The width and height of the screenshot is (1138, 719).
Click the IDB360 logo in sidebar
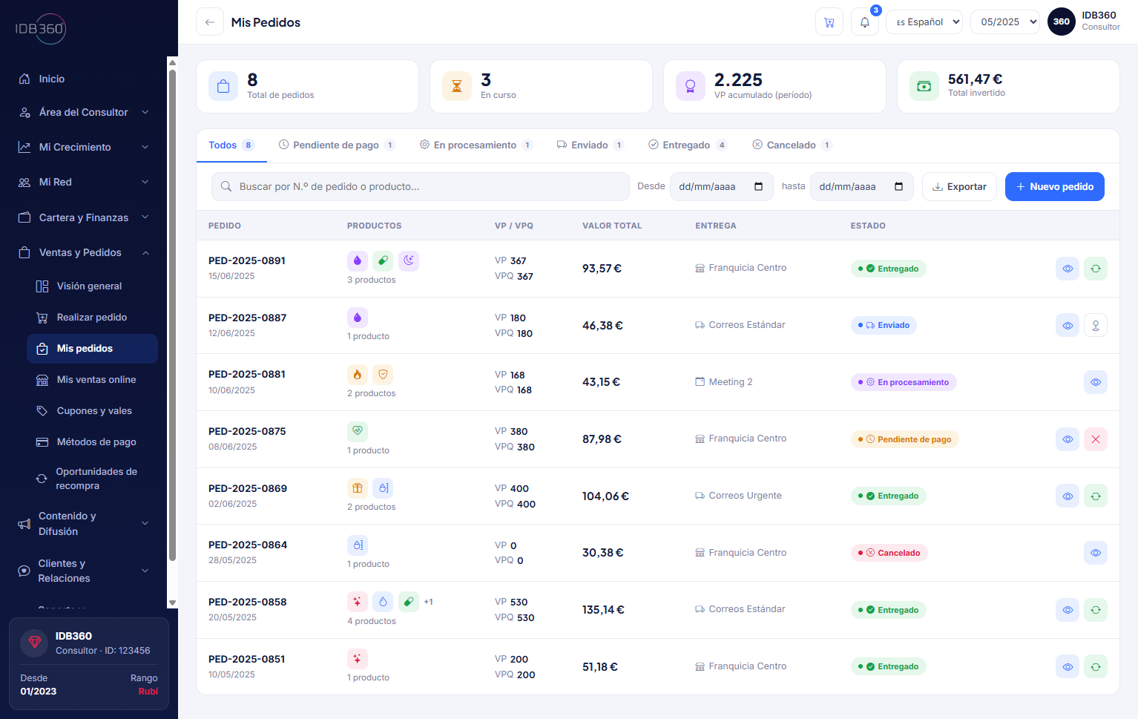click(41, 29)
